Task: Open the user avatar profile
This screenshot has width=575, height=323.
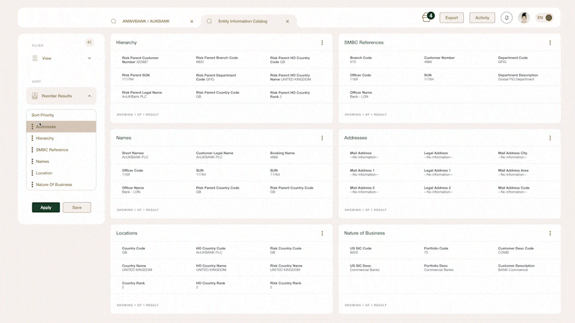Action: point(524,17)
